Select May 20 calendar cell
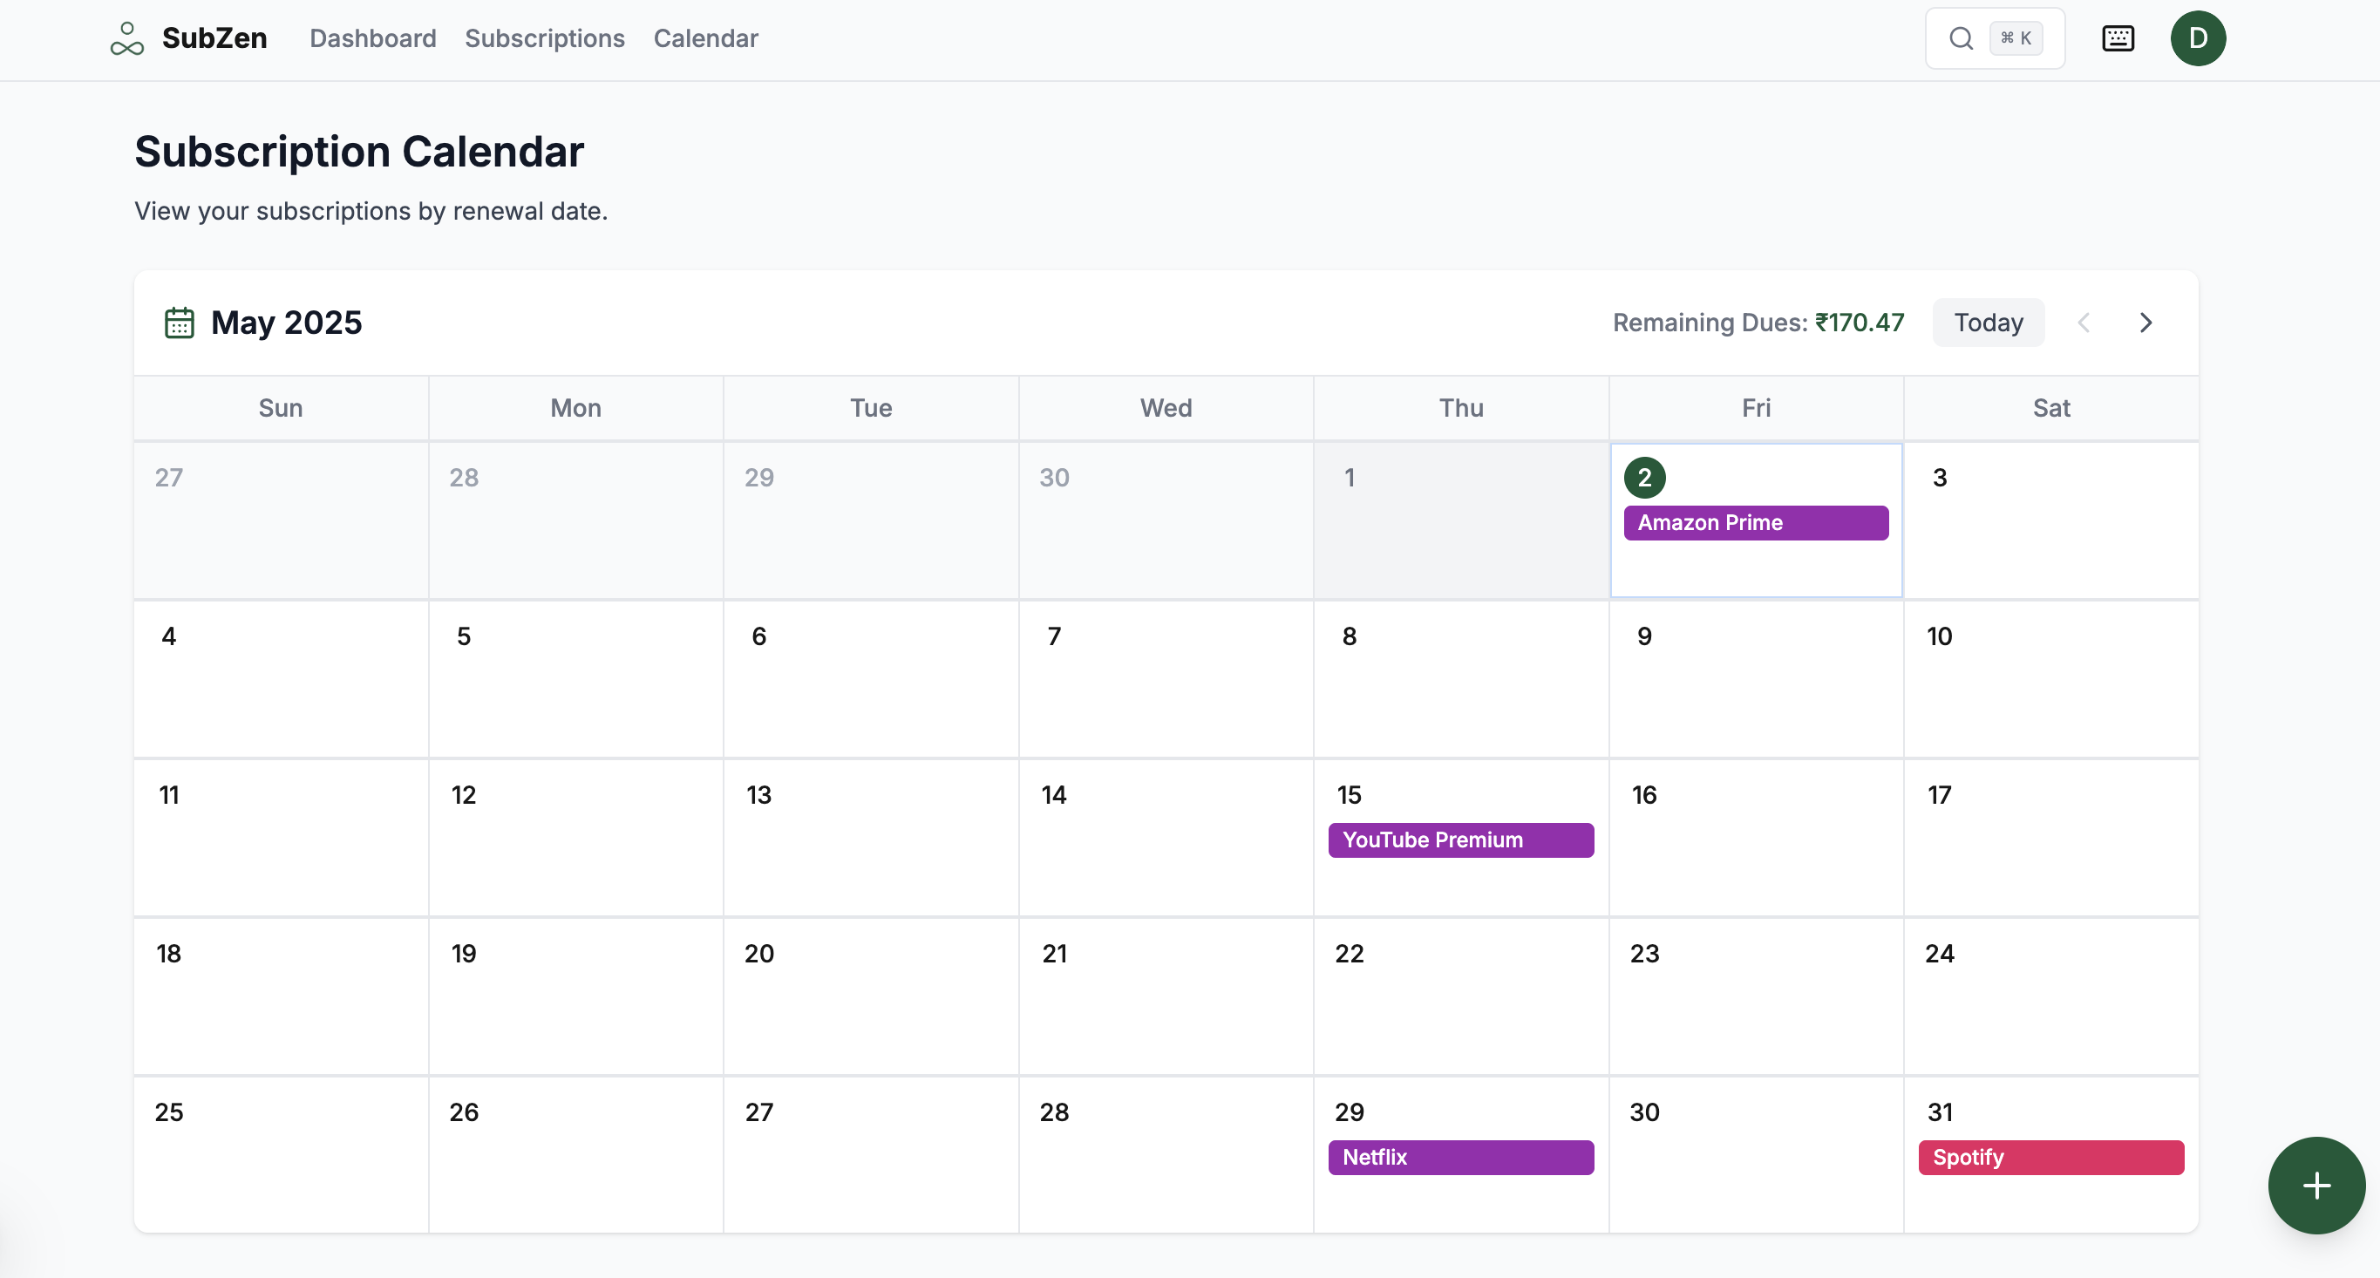 [869, 996]
